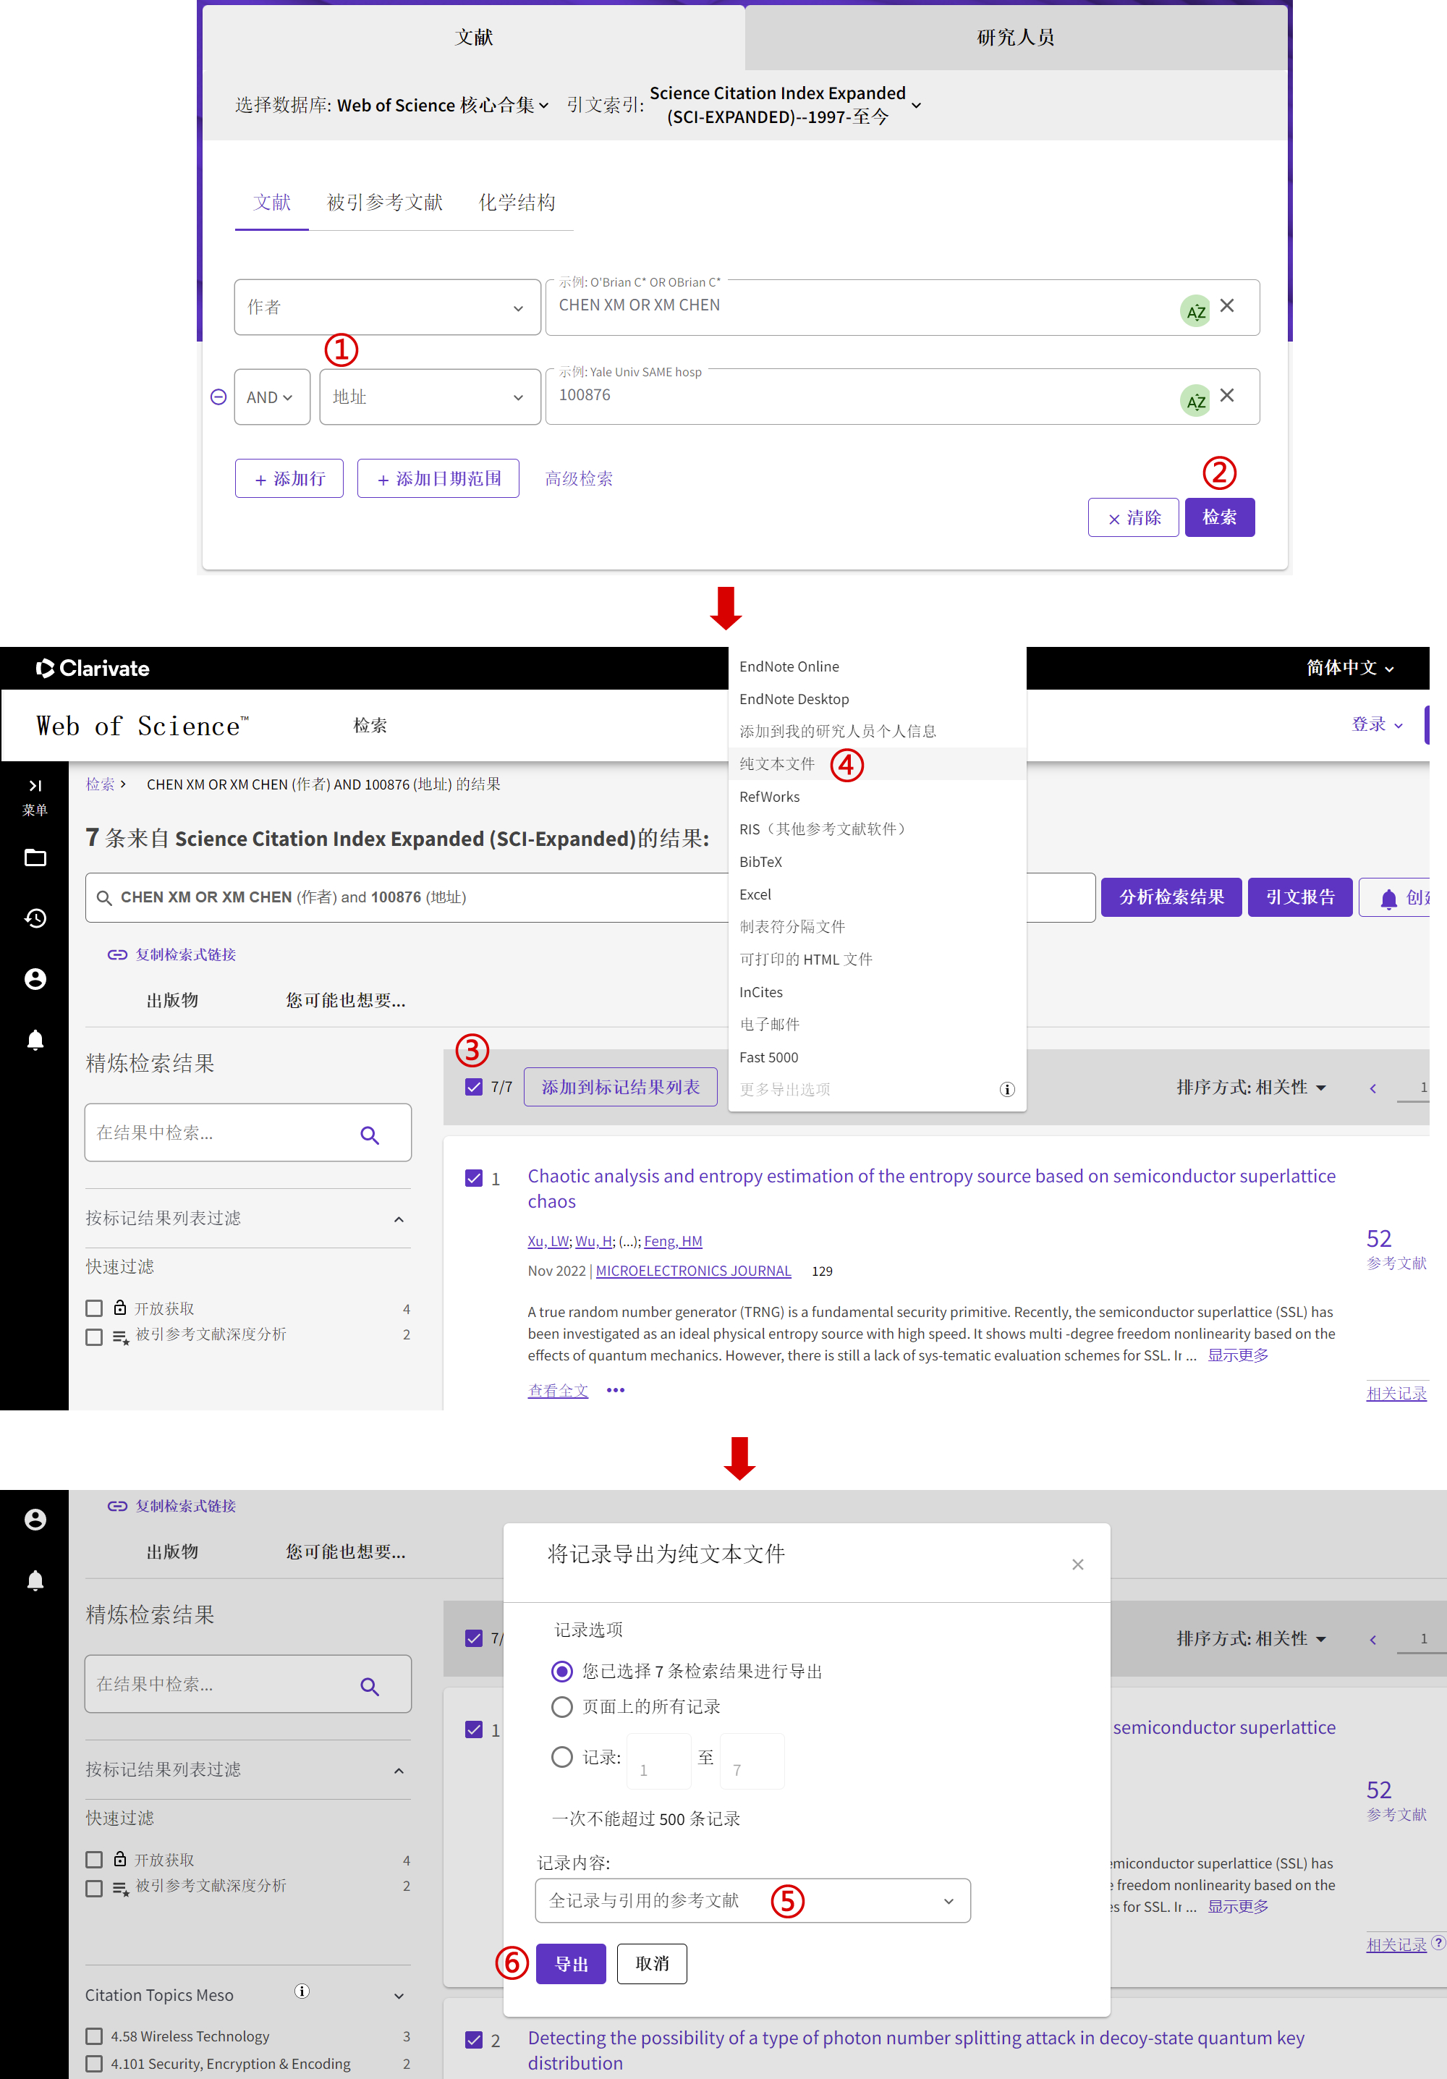Open the marked list folder in left sidebar
The height and width of the screenshot is (2079, 1447).
tap(35, 857)
